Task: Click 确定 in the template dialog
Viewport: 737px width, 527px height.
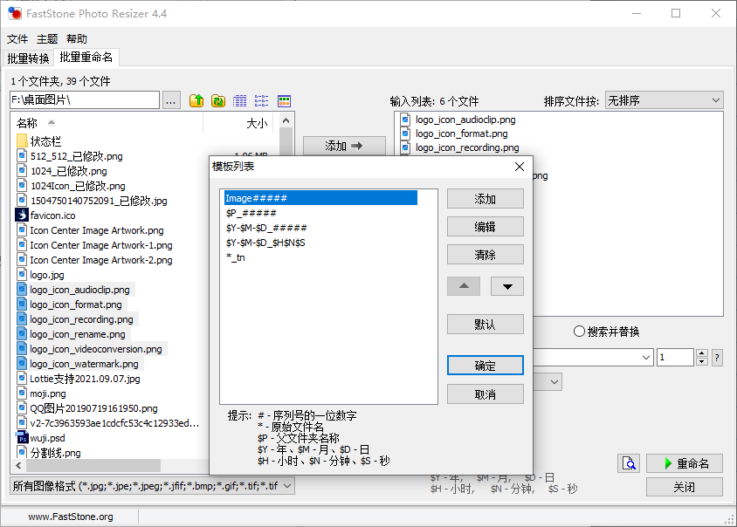Action: (x=485, y=366)
